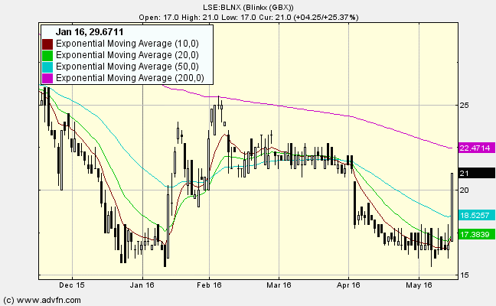This screenshot has height=306, width=496.
Task: Click the cyan EMA 50 color swatch
Action: click(x=47, y=67)
